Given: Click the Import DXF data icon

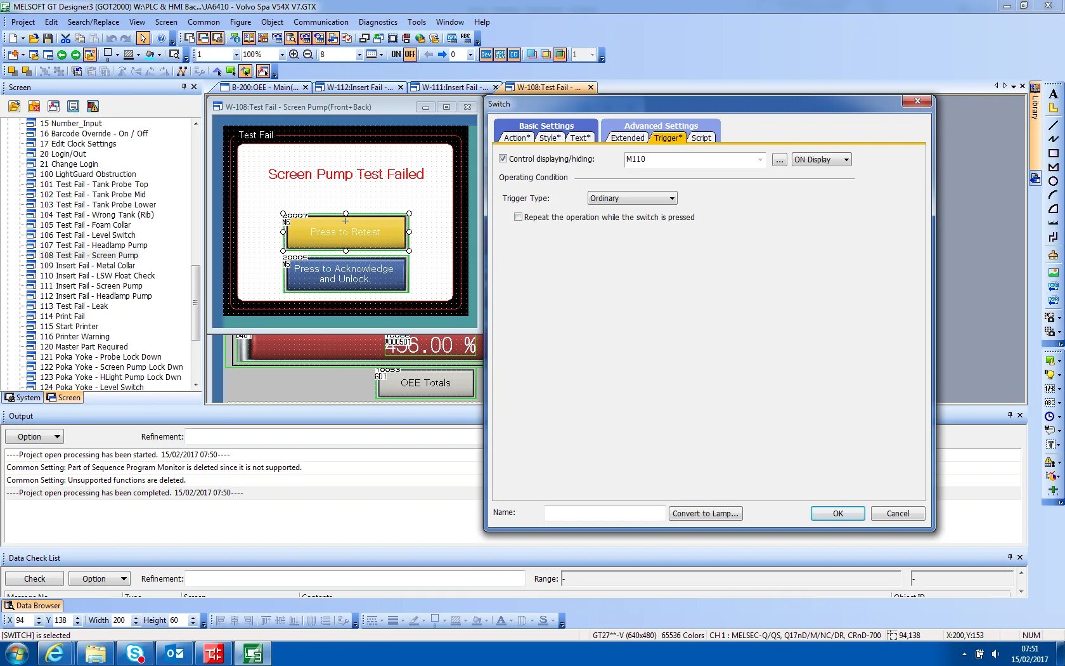Looking at the screenshot, I should [x=1053, y=286].
